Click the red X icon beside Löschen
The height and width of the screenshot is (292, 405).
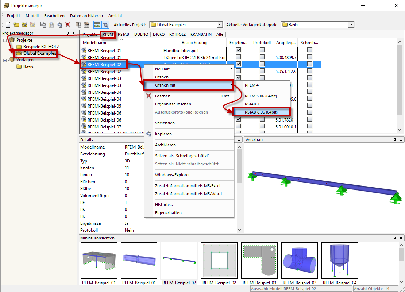click(148, 96)
